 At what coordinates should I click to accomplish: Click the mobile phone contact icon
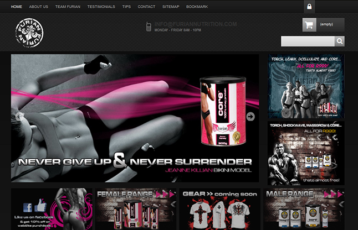[149, 27]
